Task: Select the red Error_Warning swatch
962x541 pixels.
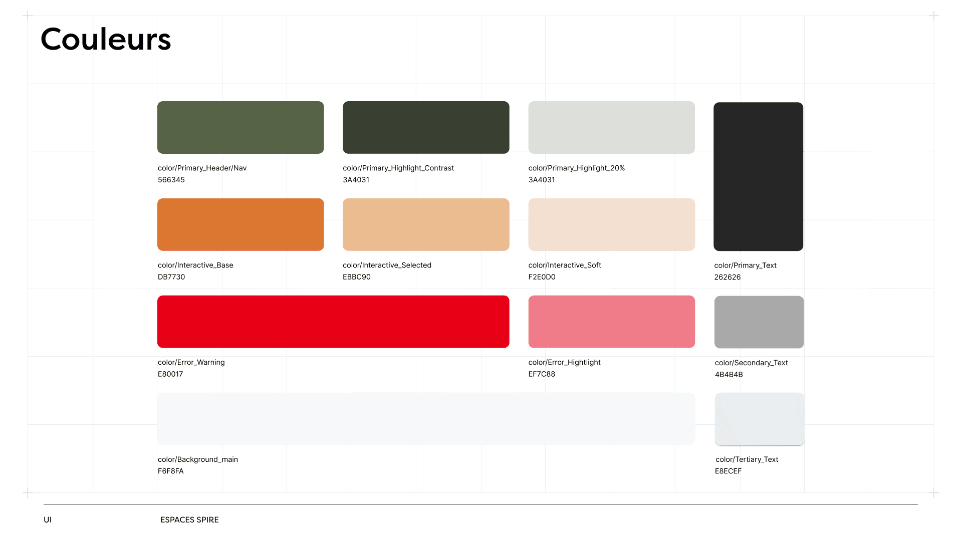Action: 333,322
